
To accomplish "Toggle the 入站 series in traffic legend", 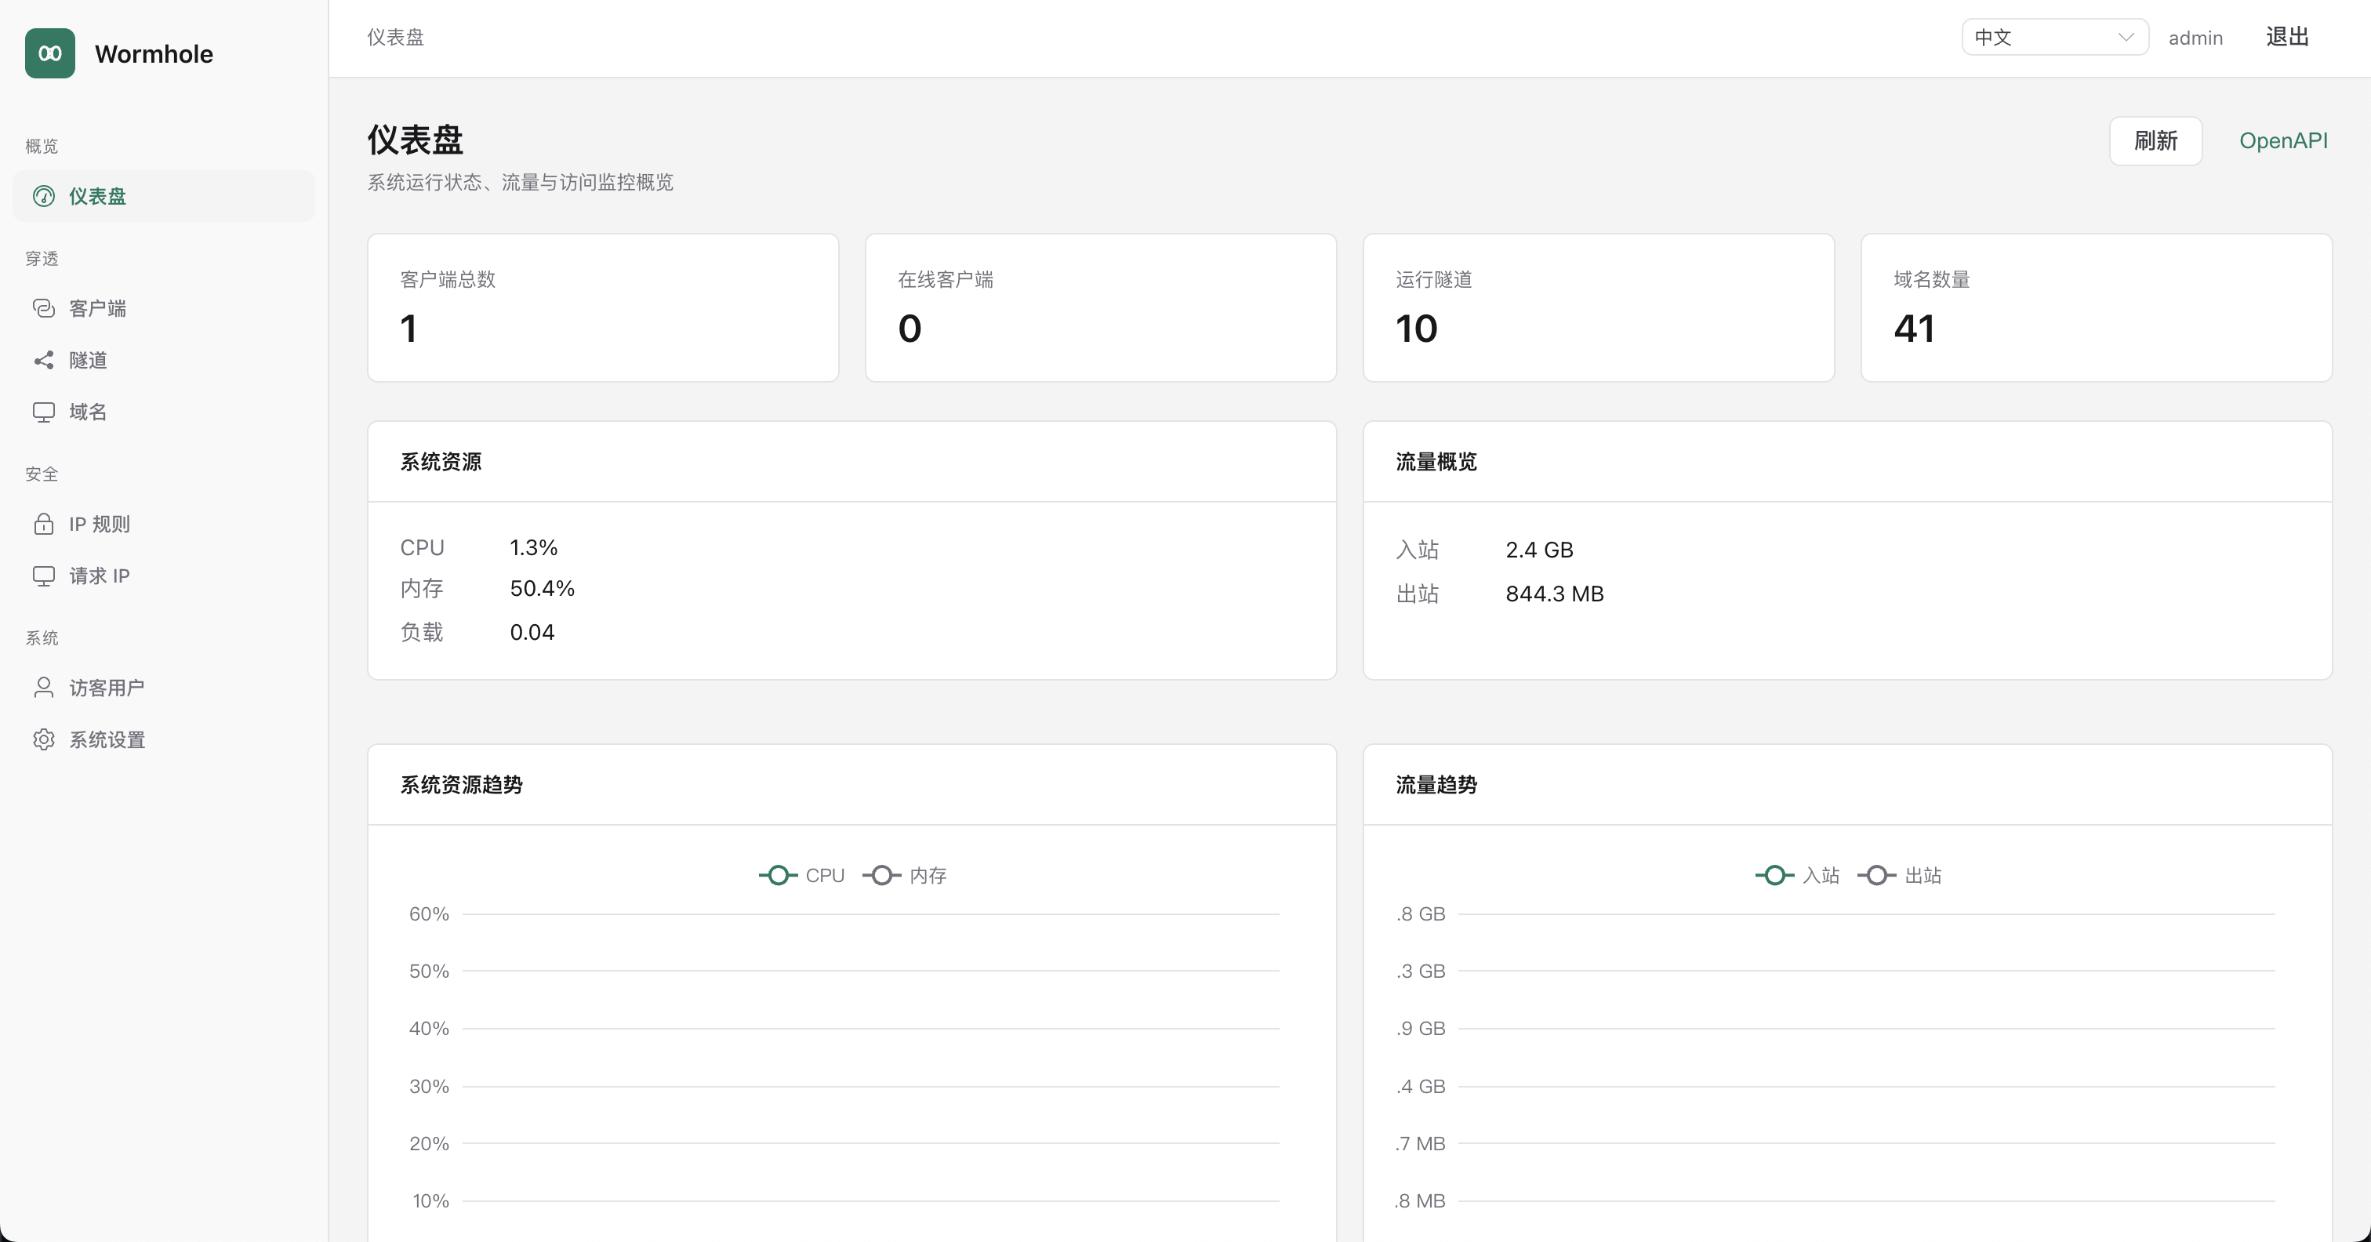I will click(1798, 876).
